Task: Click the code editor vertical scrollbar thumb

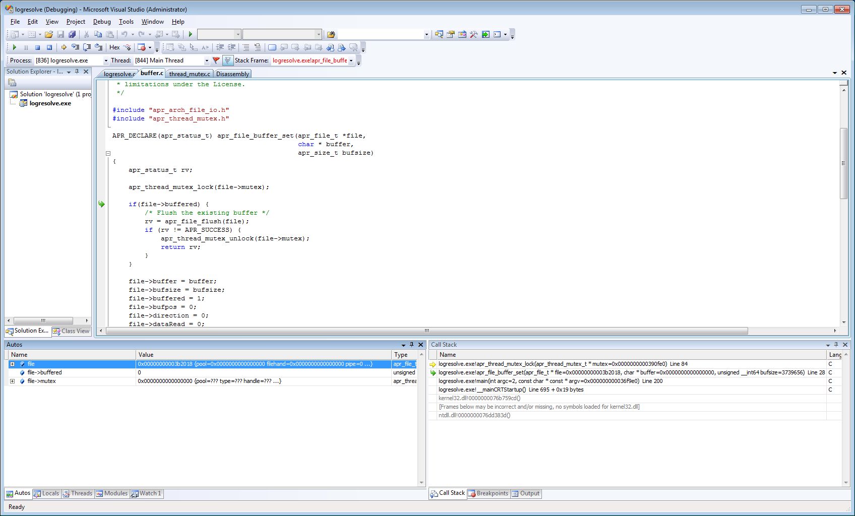Action: coord(843,163)
